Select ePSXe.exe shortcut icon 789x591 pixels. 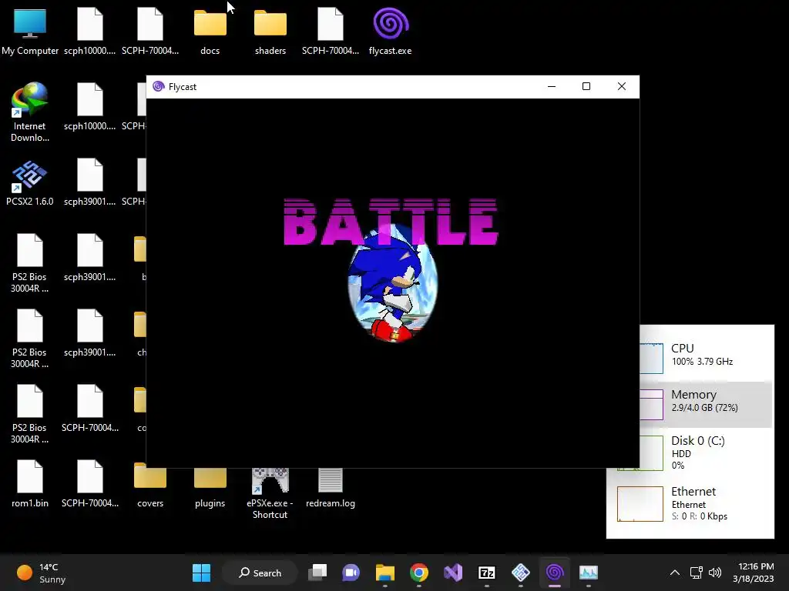[x=270, y=492]
